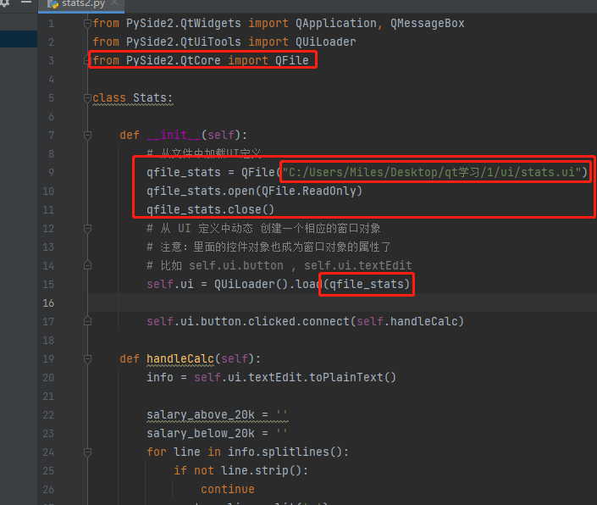Open the settings gear in the tool window header
The image size is (597, 505).
tap(4, 3)
